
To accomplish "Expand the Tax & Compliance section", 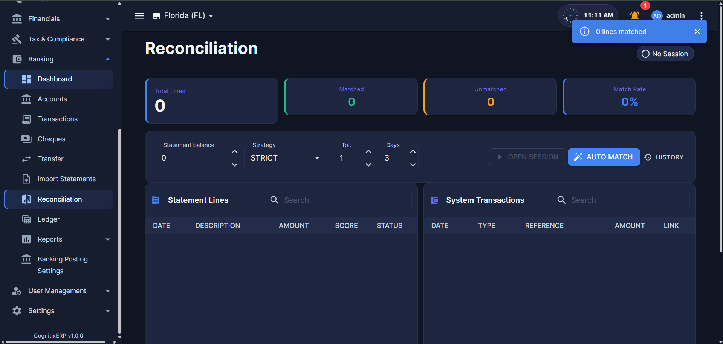I will tap(108, 39).
